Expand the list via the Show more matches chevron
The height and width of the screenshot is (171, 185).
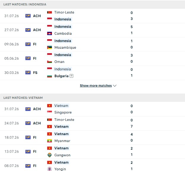(x=115, y=85)
